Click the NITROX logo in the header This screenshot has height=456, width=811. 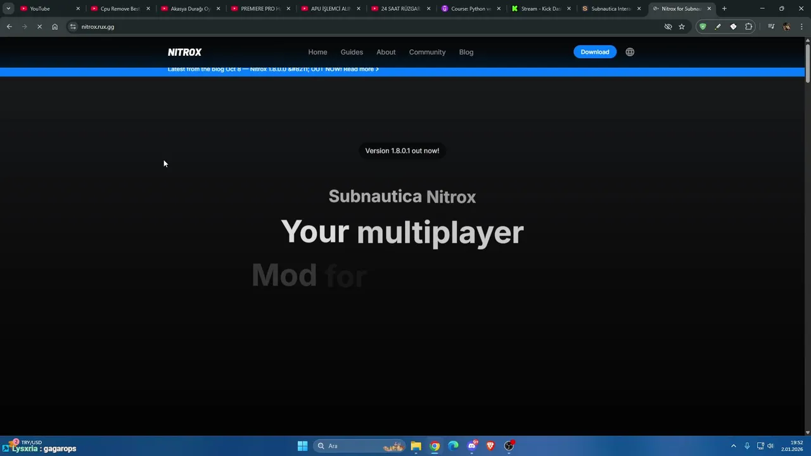pyautogui.click(x=184, y=52)
